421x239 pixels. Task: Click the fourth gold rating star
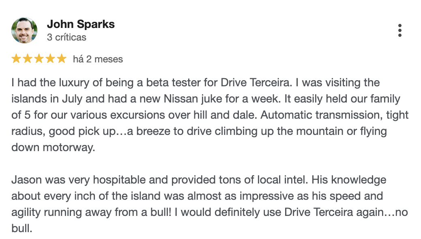click(x=50, y=59)
